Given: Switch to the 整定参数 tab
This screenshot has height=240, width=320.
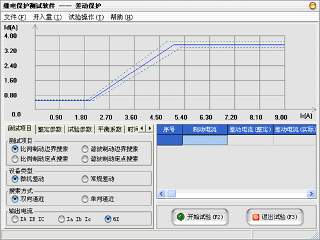Looking at the screenshot, I should click(50, 129).
